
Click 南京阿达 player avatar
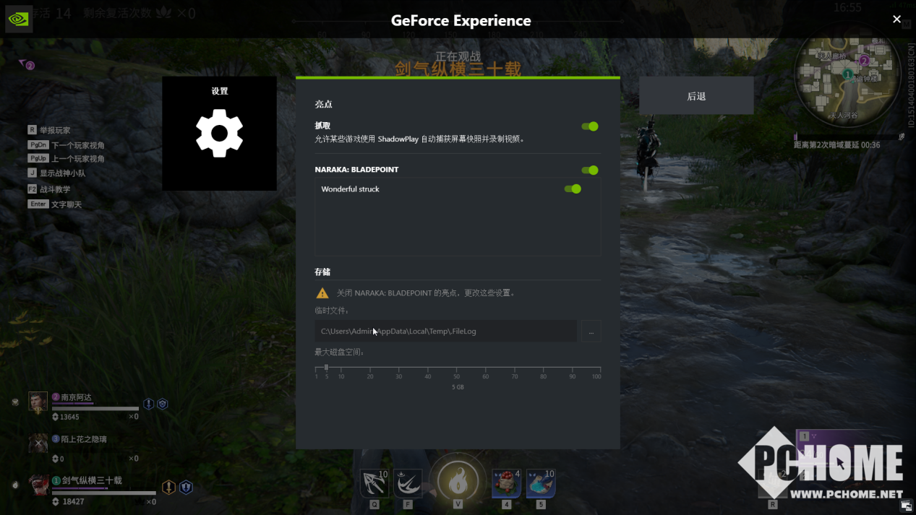38,402
